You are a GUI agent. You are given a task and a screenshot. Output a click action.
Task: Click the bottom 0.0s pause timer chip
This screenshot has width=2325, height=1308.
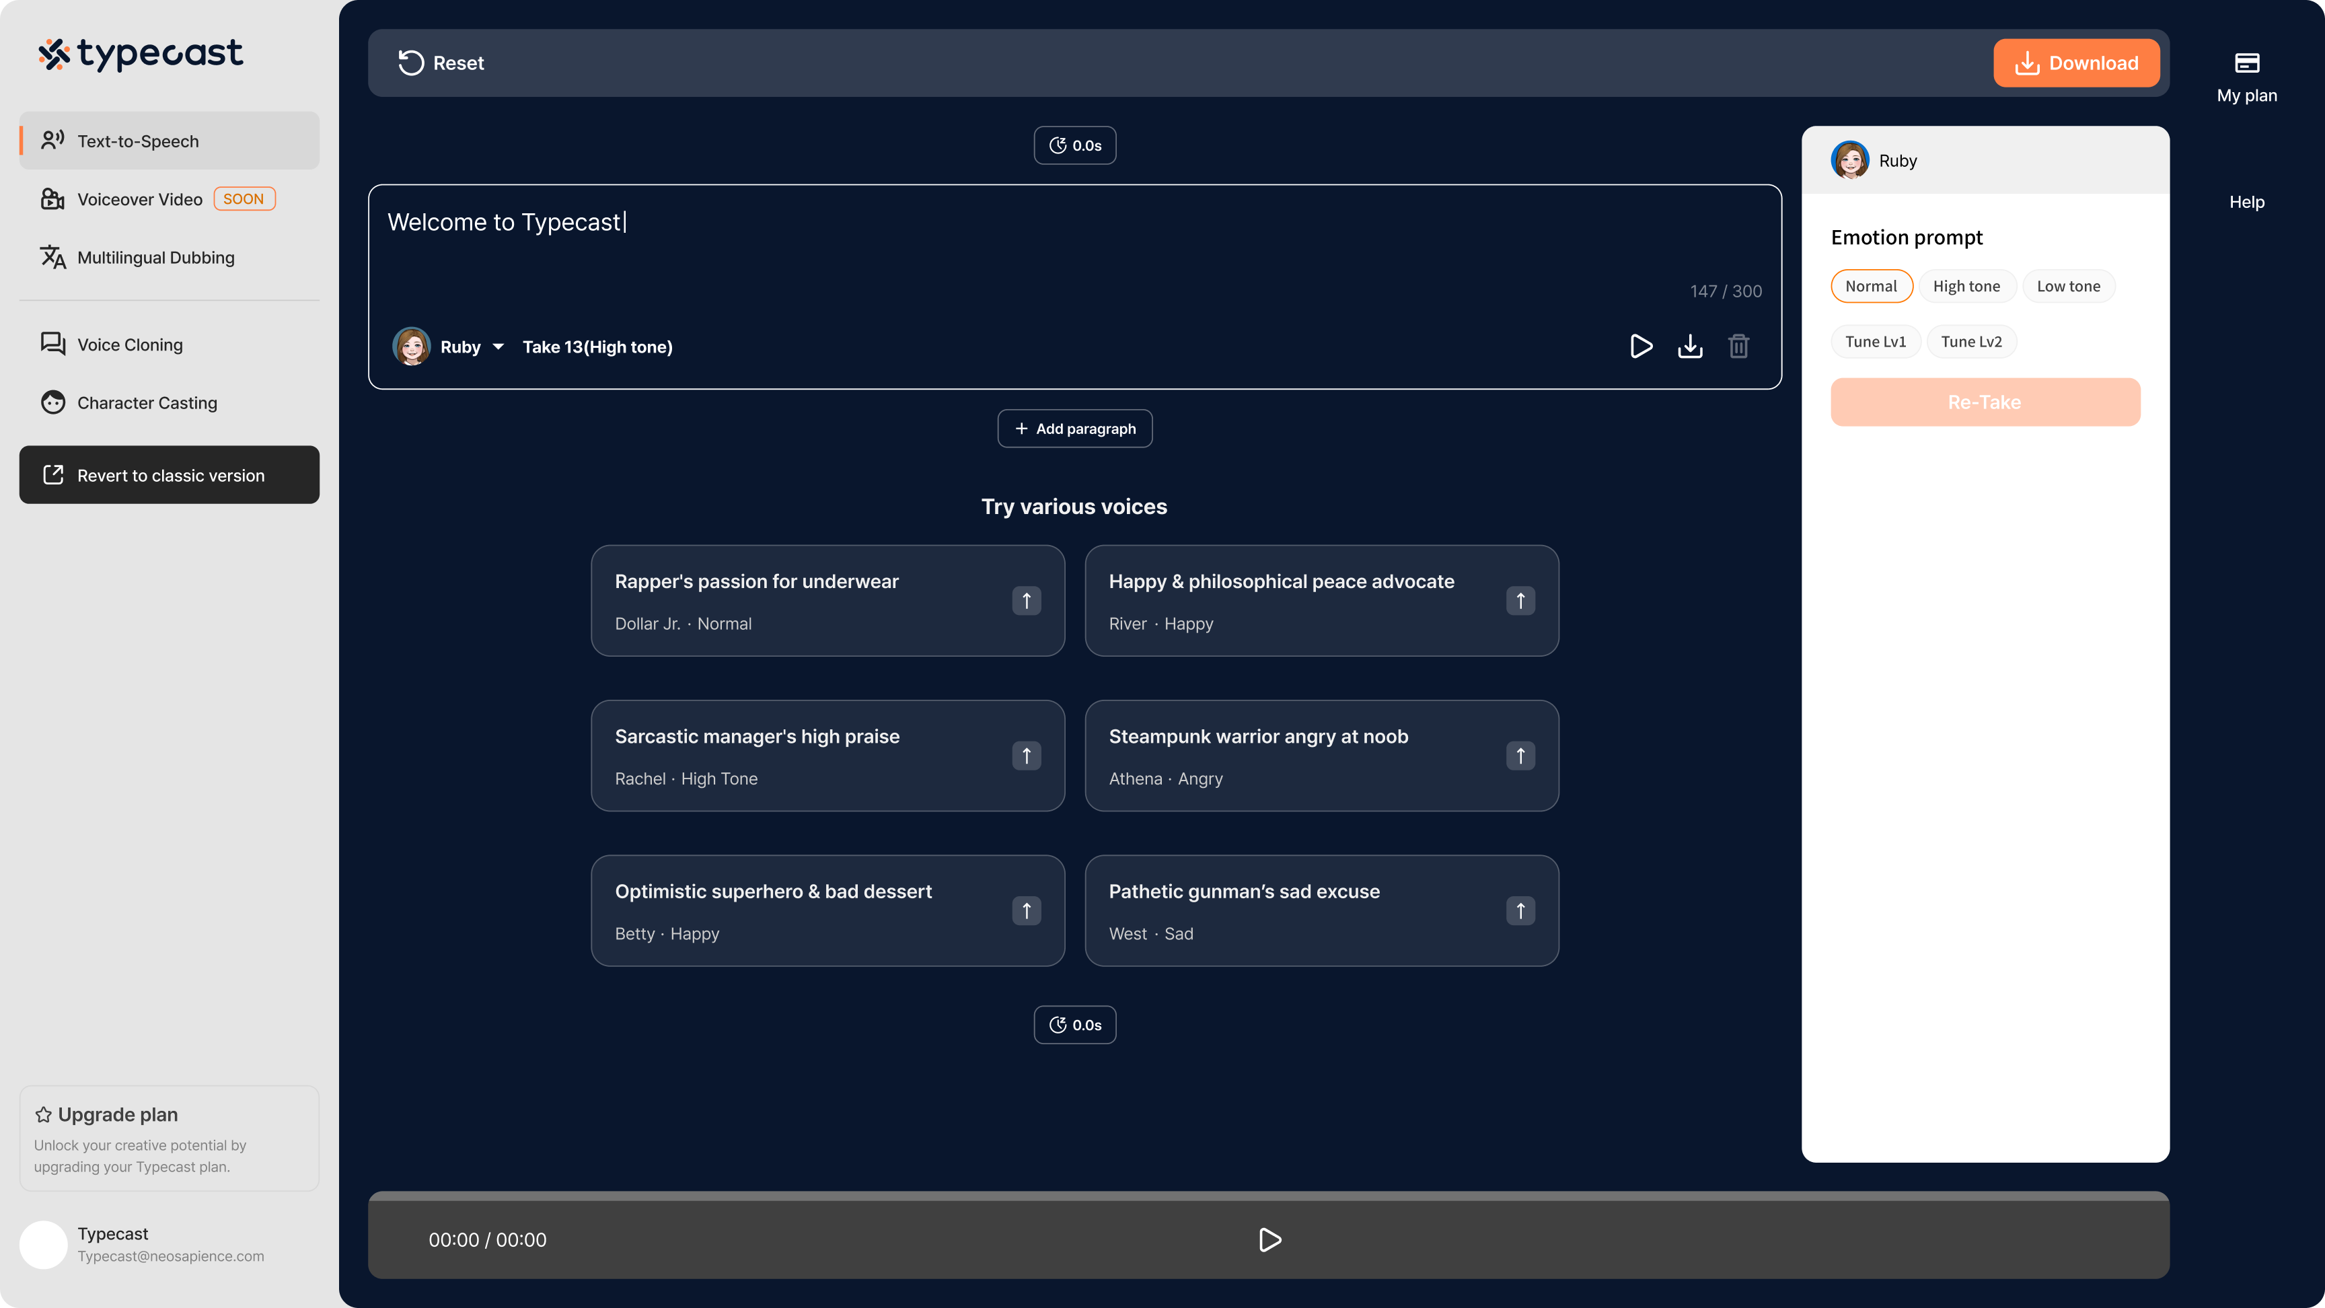pyautogui.click(x=1074, y=1025)
